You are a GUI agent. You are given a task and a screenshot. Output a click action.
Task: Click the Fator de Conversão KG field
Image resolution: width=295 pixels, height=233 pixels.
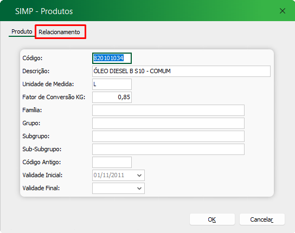pos(112,97)
